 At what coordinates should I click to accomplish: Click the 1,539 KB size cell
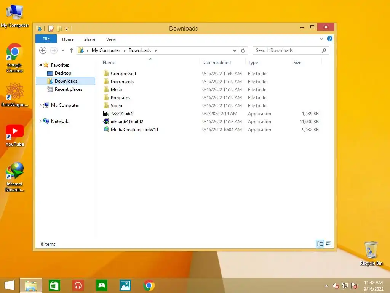310,114
